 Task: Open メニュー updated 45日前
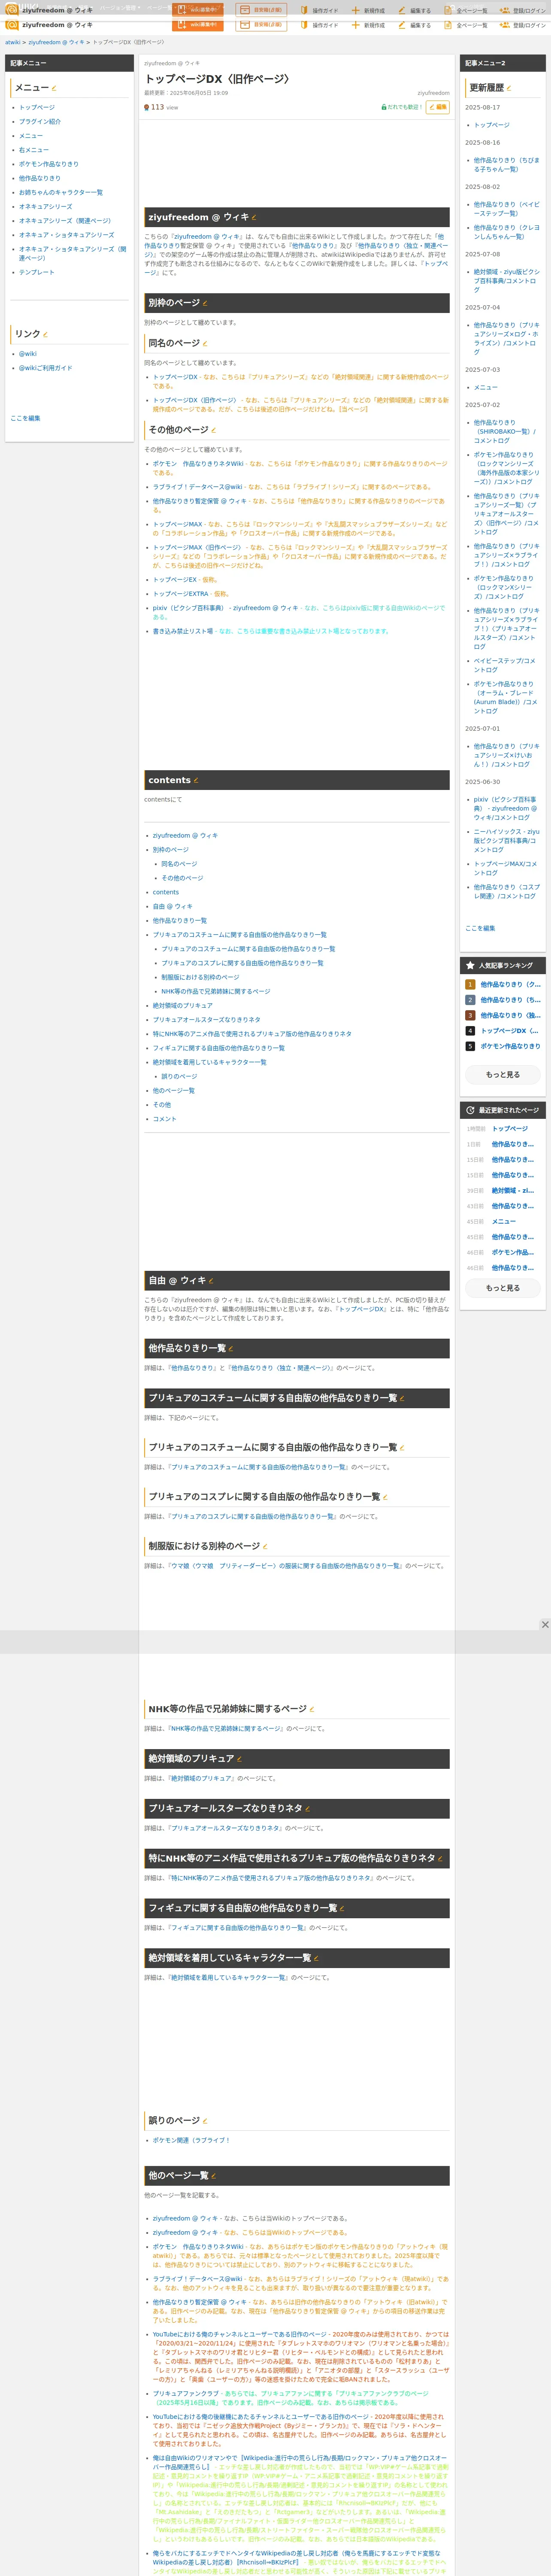pos(504,1222)
